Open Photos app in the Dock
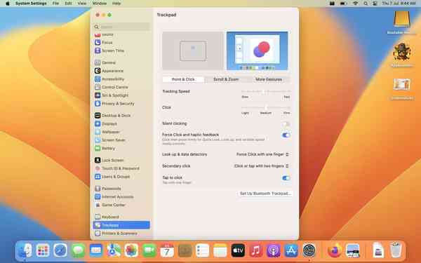 pos(131,250)
